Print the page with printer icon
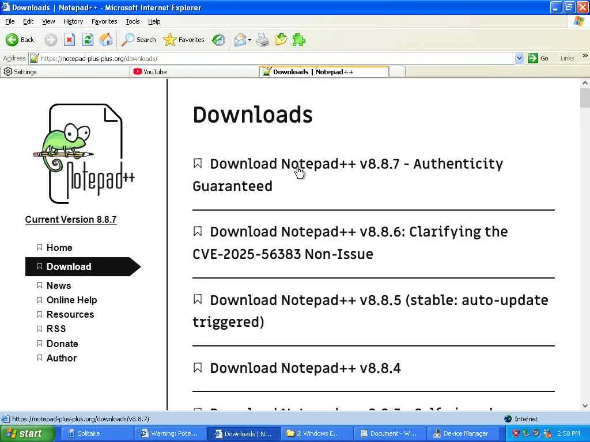Viewport: 590px width, 442px height. [x=263, y=40]
